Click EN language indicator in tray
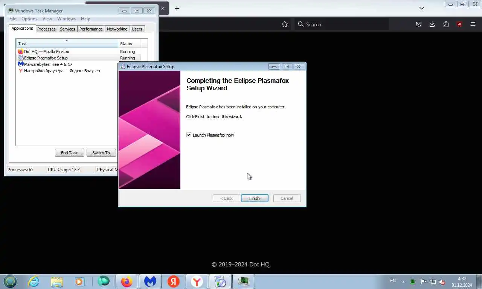 pos(393,281)
